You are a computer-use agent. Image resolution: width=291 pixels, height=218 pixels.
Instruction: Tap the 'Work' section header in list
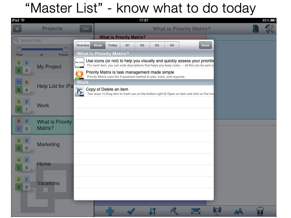click(x=144, y=82)
